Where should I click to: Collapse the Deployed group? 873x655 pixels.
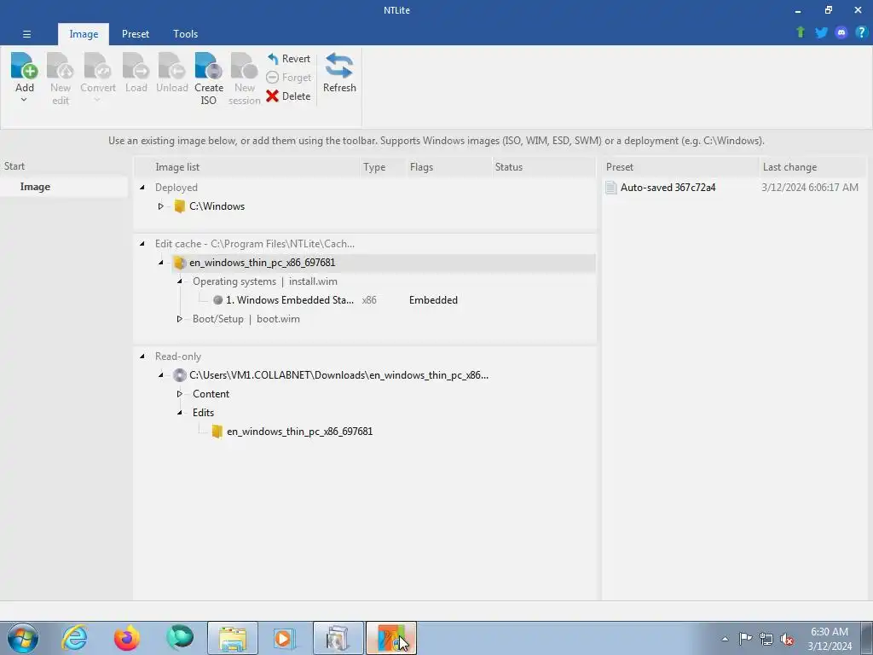coord(142,188)
